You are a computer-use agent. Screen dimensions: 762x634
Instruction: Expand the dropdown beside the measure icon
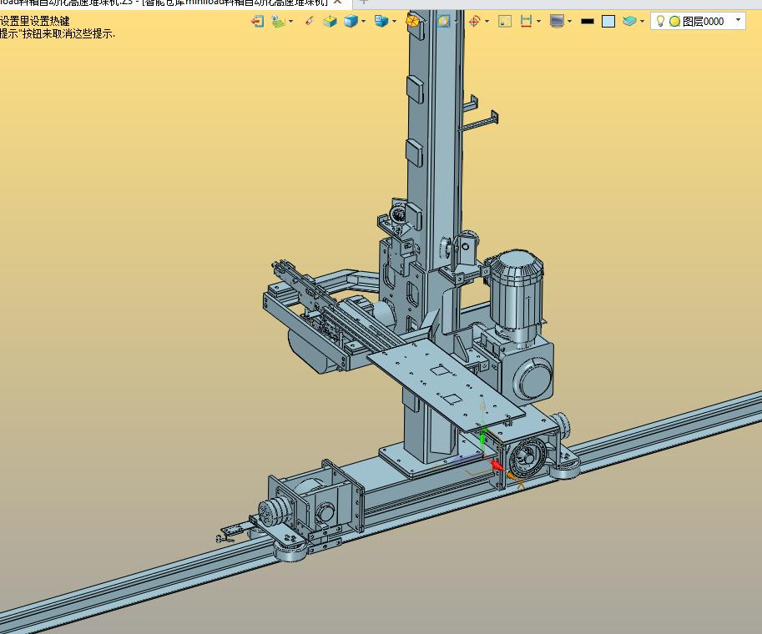[x=538, y=22]
